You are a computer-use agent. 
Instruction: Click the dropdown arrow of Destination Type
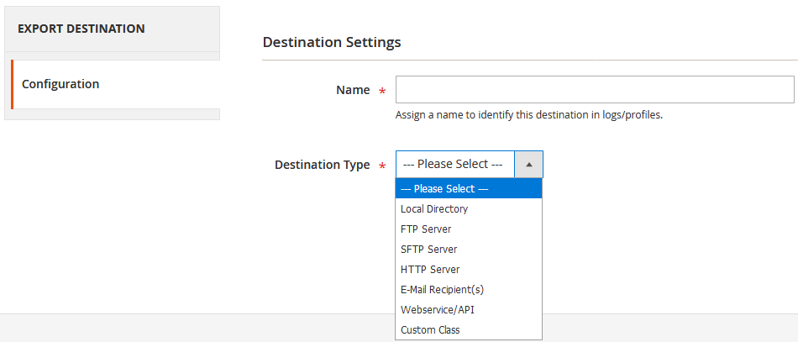pos(528,165)
